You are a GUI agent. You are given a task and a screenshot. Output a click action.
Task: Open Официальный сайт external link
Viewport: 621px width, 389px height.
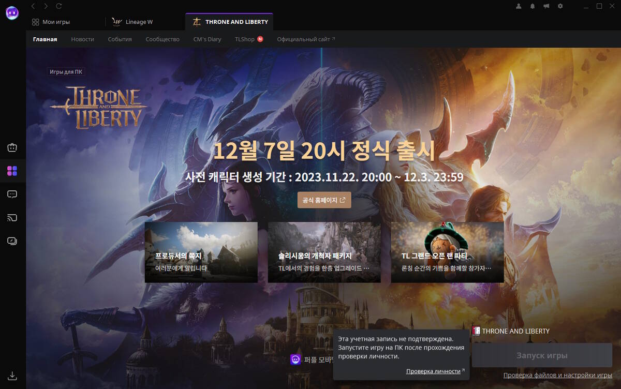(x=306, y=39)
